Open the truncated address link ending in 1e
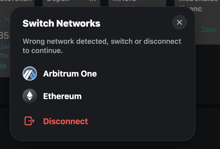Screen dimensions: 220x149 point(5,19)
